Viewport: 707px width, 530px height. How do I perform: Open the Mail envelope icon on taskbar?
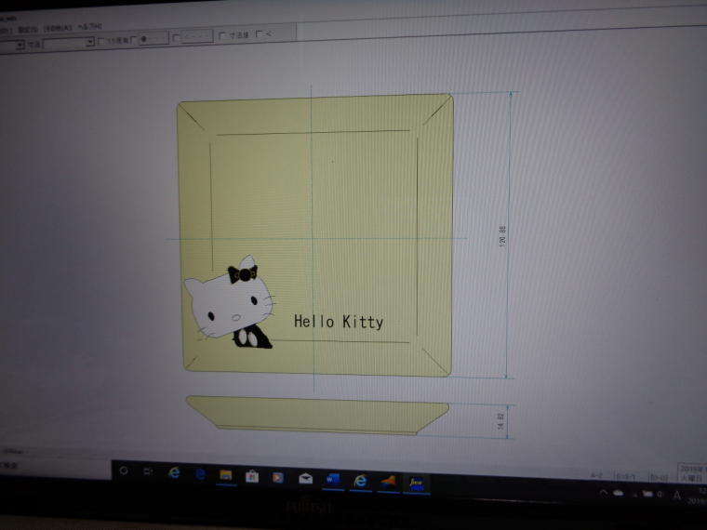coord(306,478)
